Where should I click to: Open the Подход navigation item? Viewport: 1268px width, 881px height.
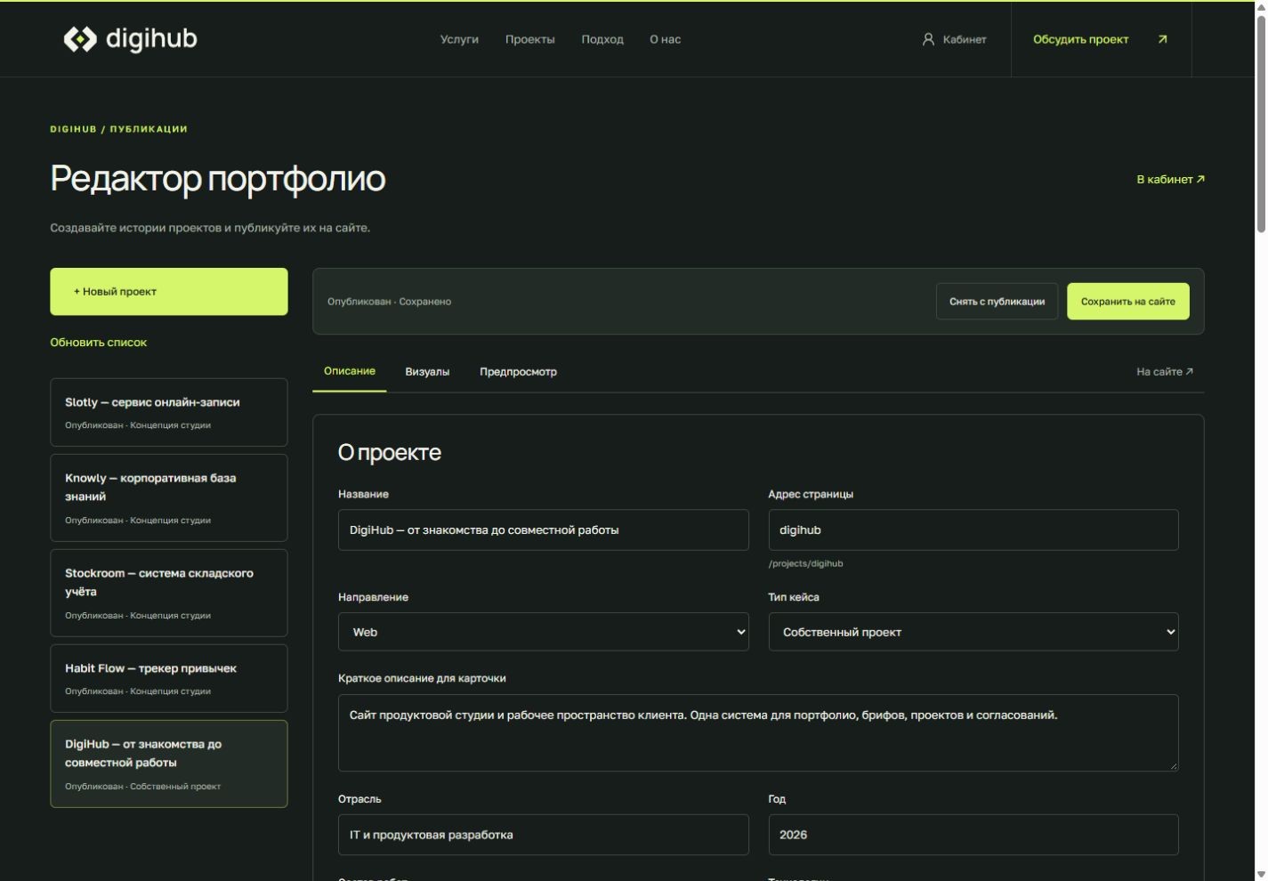pyautogui.click(x=602, y=39)
